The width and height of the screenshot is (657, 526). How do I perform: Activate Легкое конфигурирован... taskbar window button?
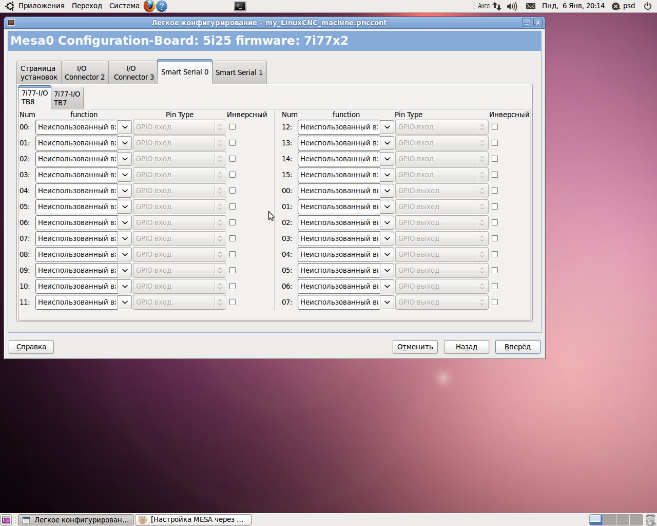coord(76,520)
